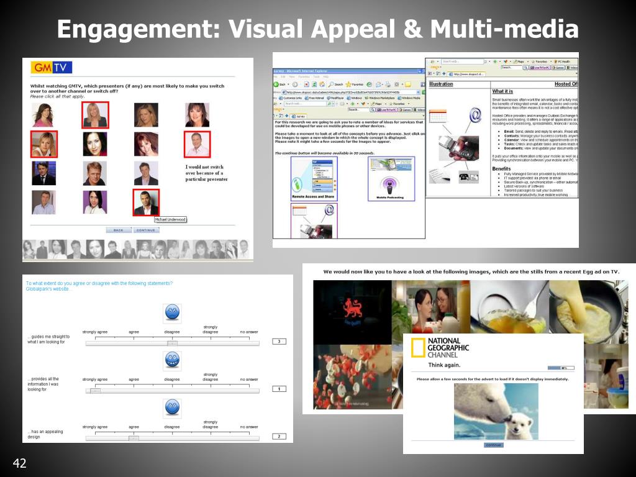Click the Back arrow in survey IE window
Image resolution: width=636 pixels, height=477 pixels.
click(x=276, y=84)
